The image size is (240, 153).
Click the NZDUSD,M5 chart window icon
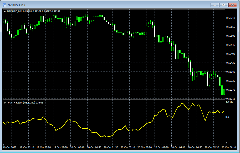tap(4, 5)
